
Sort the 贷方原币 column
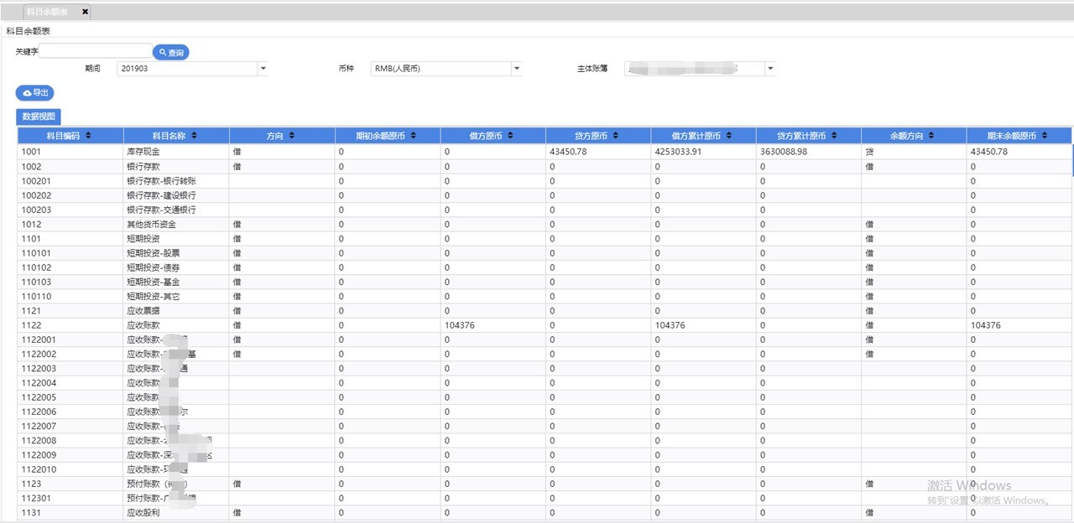click(x=616, y=136)
